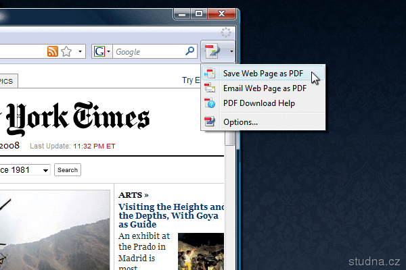Screen dimensions: 406x270
Task: Click the Google search engine icon
Action: [99, 51]
